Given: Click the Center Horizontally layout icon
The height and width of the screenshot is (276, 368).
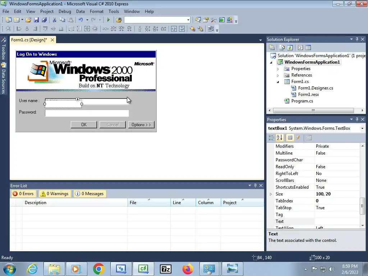Looking at the screenshot, I should coord(174,29).
